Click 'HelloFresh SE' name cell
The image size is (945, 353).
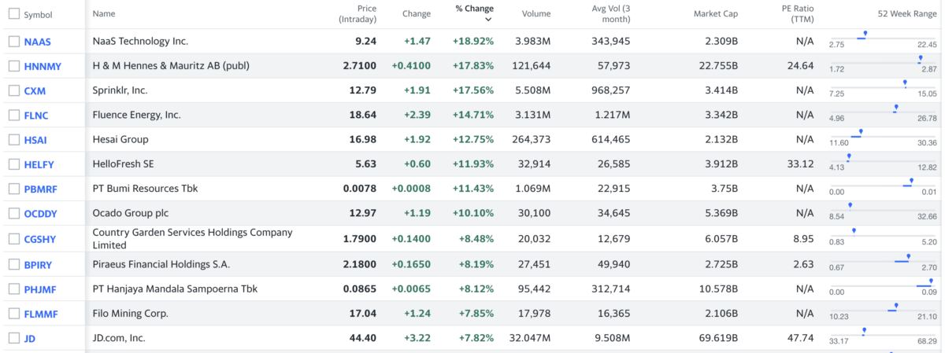[x=125, y=164]
